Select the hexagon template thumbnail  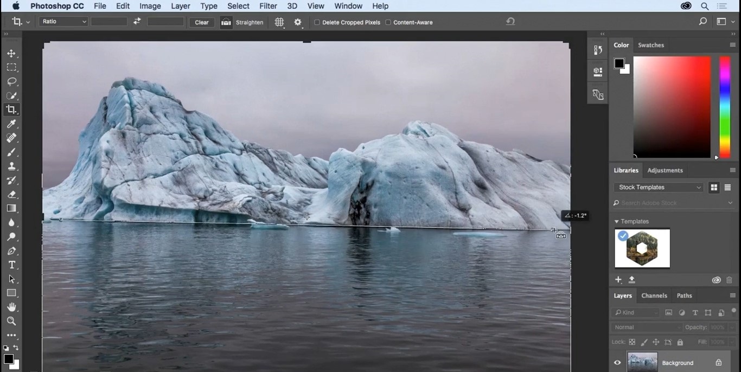tap(642, 248)
